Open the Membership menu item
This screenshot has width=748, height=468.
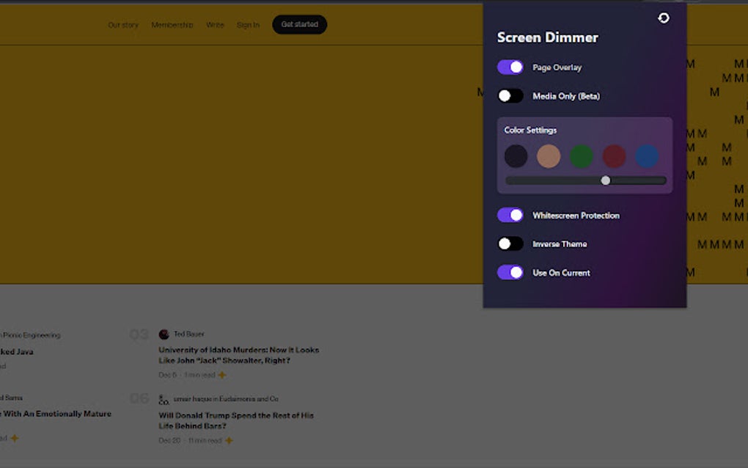click(172, 24)
